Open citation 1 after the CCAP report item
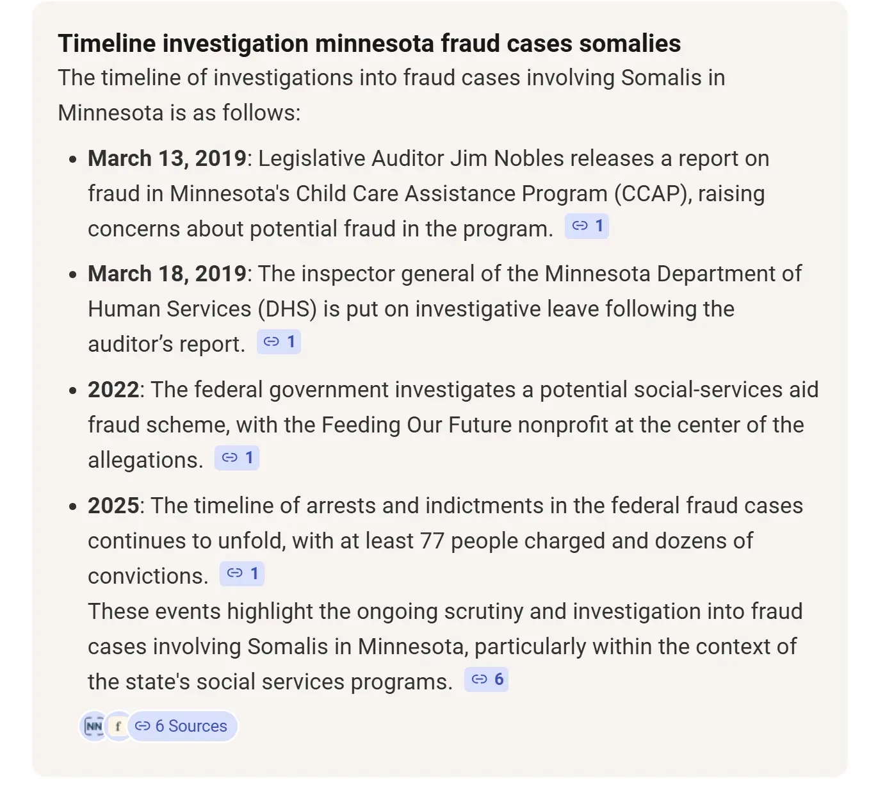Image resolution: width=869 pixels, height=790 pixels. (x=587, y=226)
